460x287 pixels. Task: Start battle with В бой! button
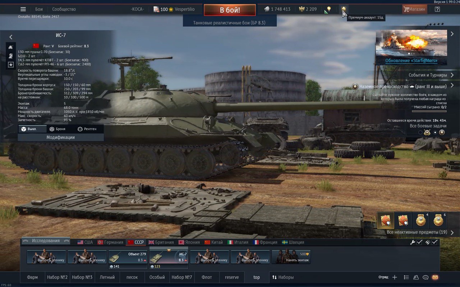pyautogui.click(x=230, y=10)
